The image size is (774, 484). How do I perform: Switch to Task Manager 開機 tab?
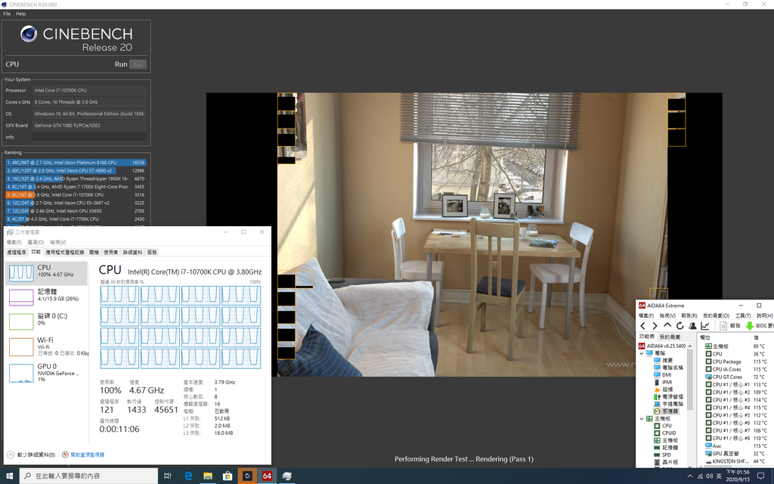94,253
